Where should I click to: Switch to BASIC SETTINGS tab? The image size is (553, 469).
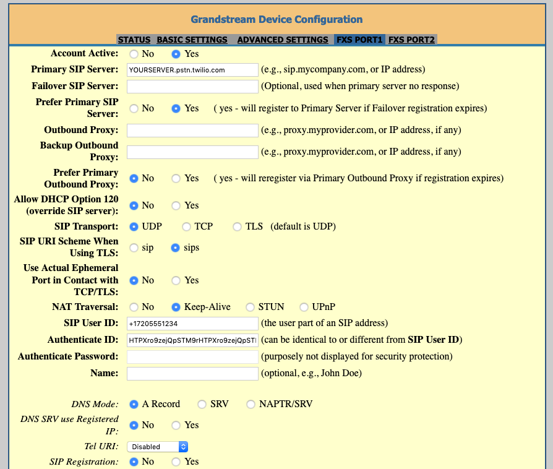tap(192, 40)
